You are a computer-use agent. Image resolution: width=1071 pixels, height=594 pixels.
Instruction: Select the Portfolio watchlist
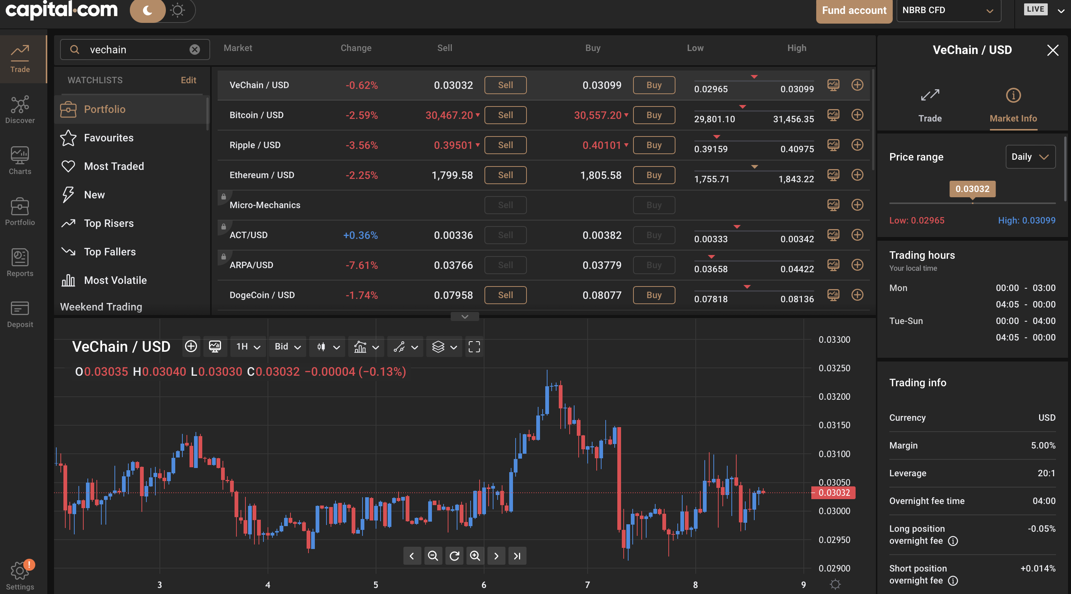(x=131, y=109)
